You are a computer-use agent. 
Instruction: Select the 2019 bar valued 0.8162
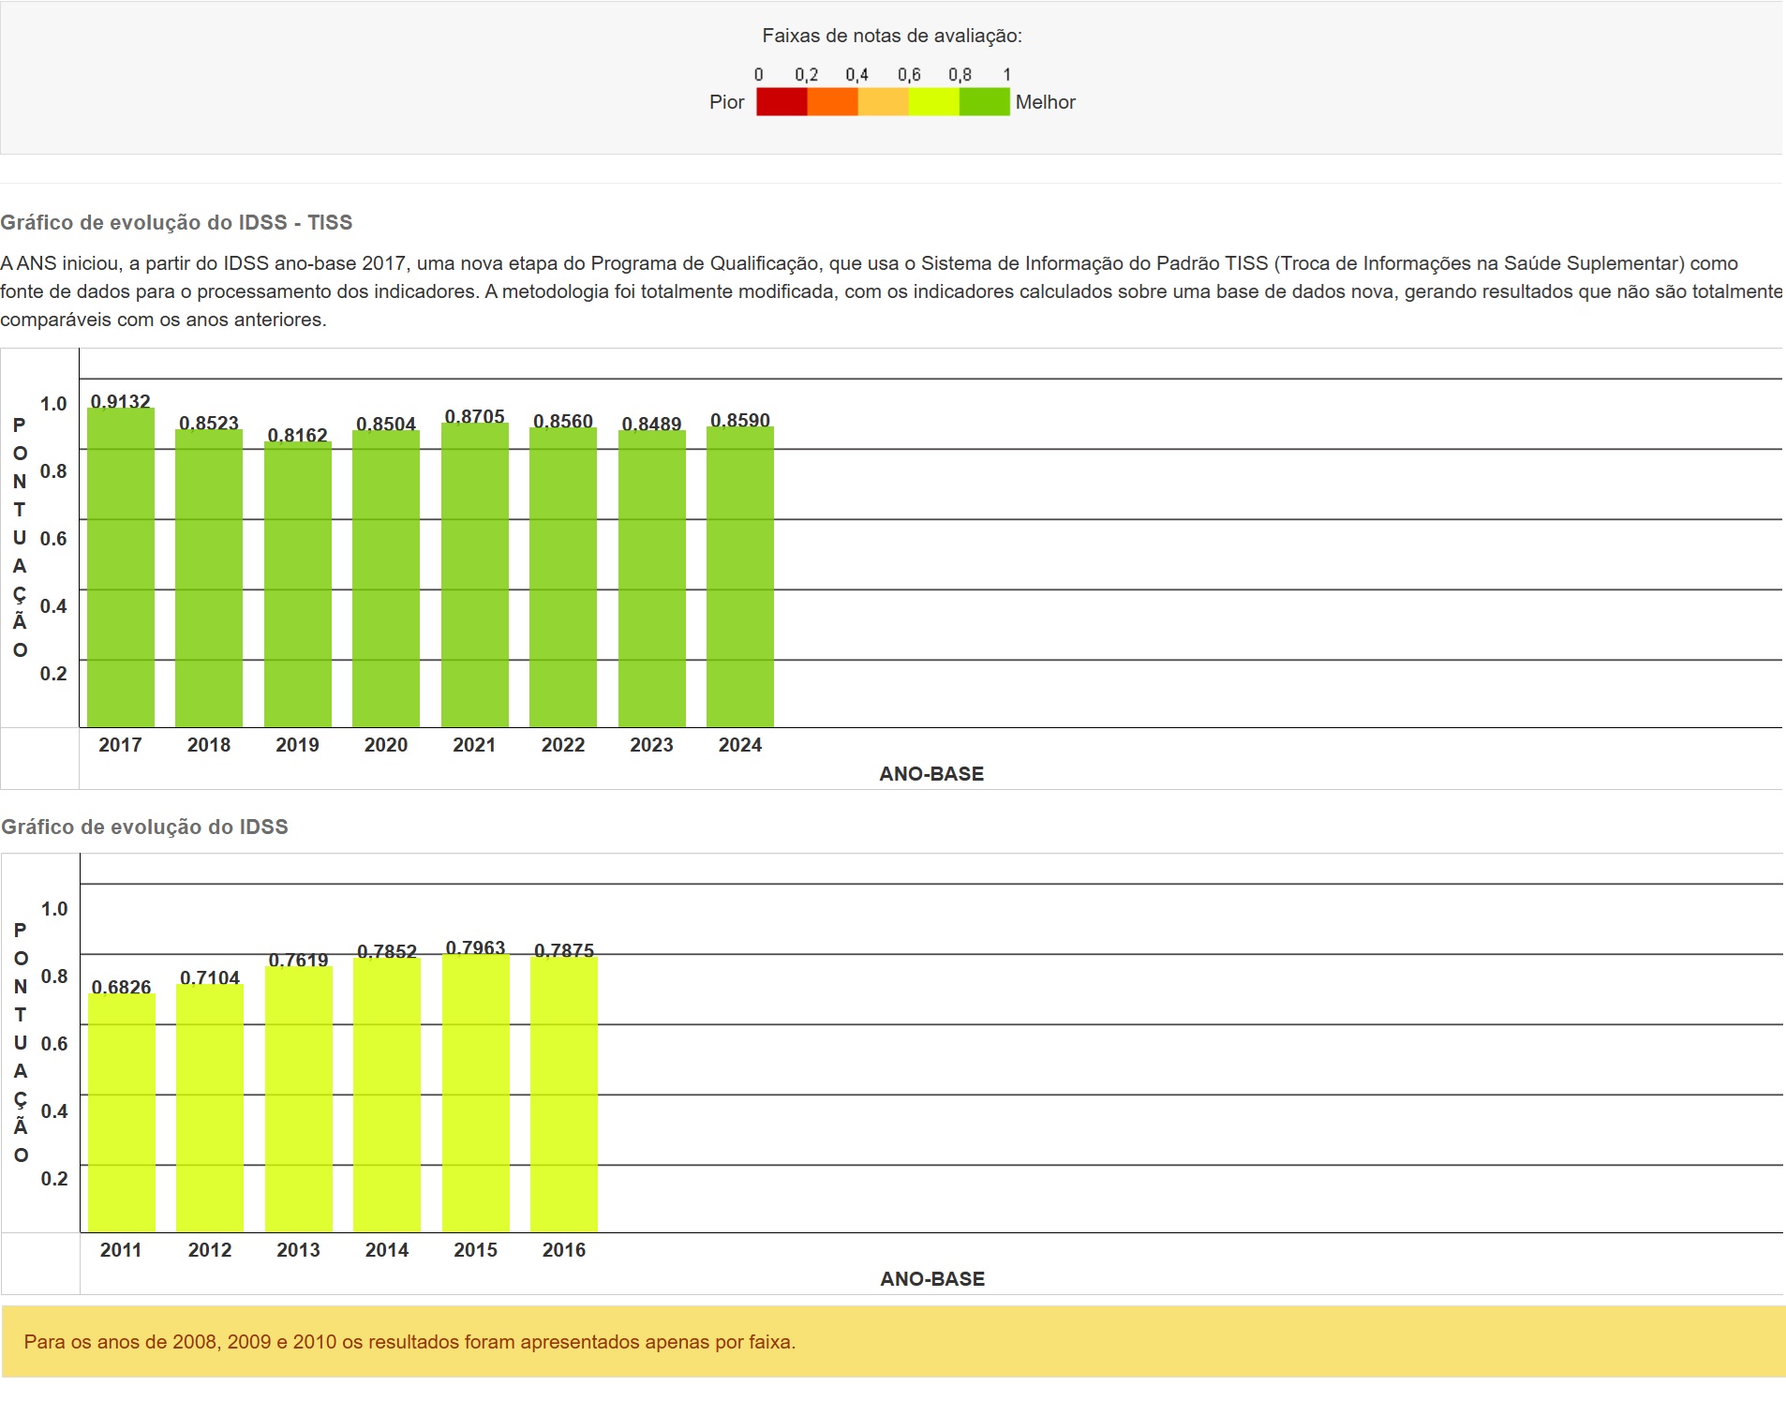tap(298, 585)
